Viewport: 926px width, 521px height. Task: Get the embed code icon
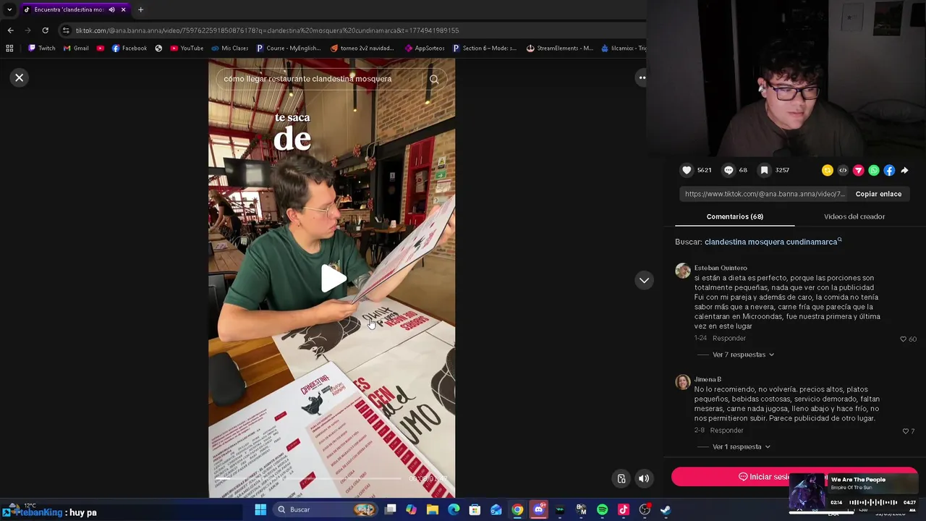tap(843, 170)
